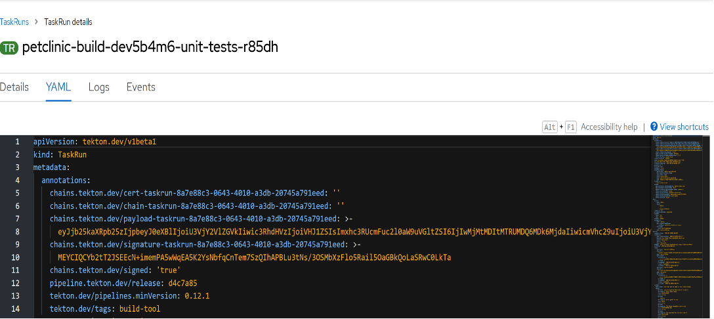Place cursor on the annotations line
The width and height of the screenshot is (714, 319).
coord(66,180)
